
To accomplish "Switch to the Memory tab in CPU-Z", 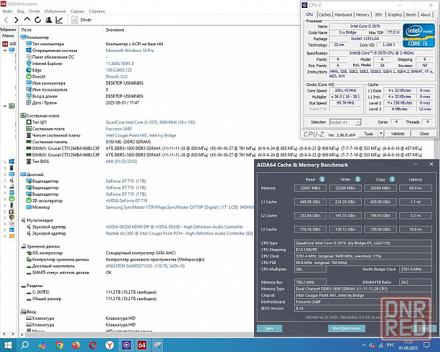I will pos(363,14).
